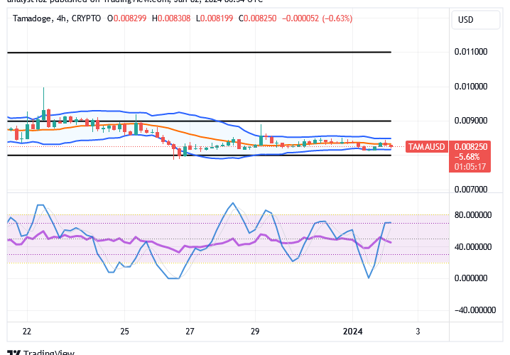The height and width of the screenshot is (355, 510).
Task: Click the USD currency button
Action: [x=475, y=20]
